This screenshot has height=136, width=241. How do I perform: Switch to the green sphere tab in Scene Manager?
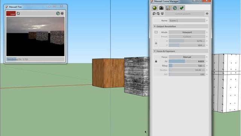pos(155,8)
